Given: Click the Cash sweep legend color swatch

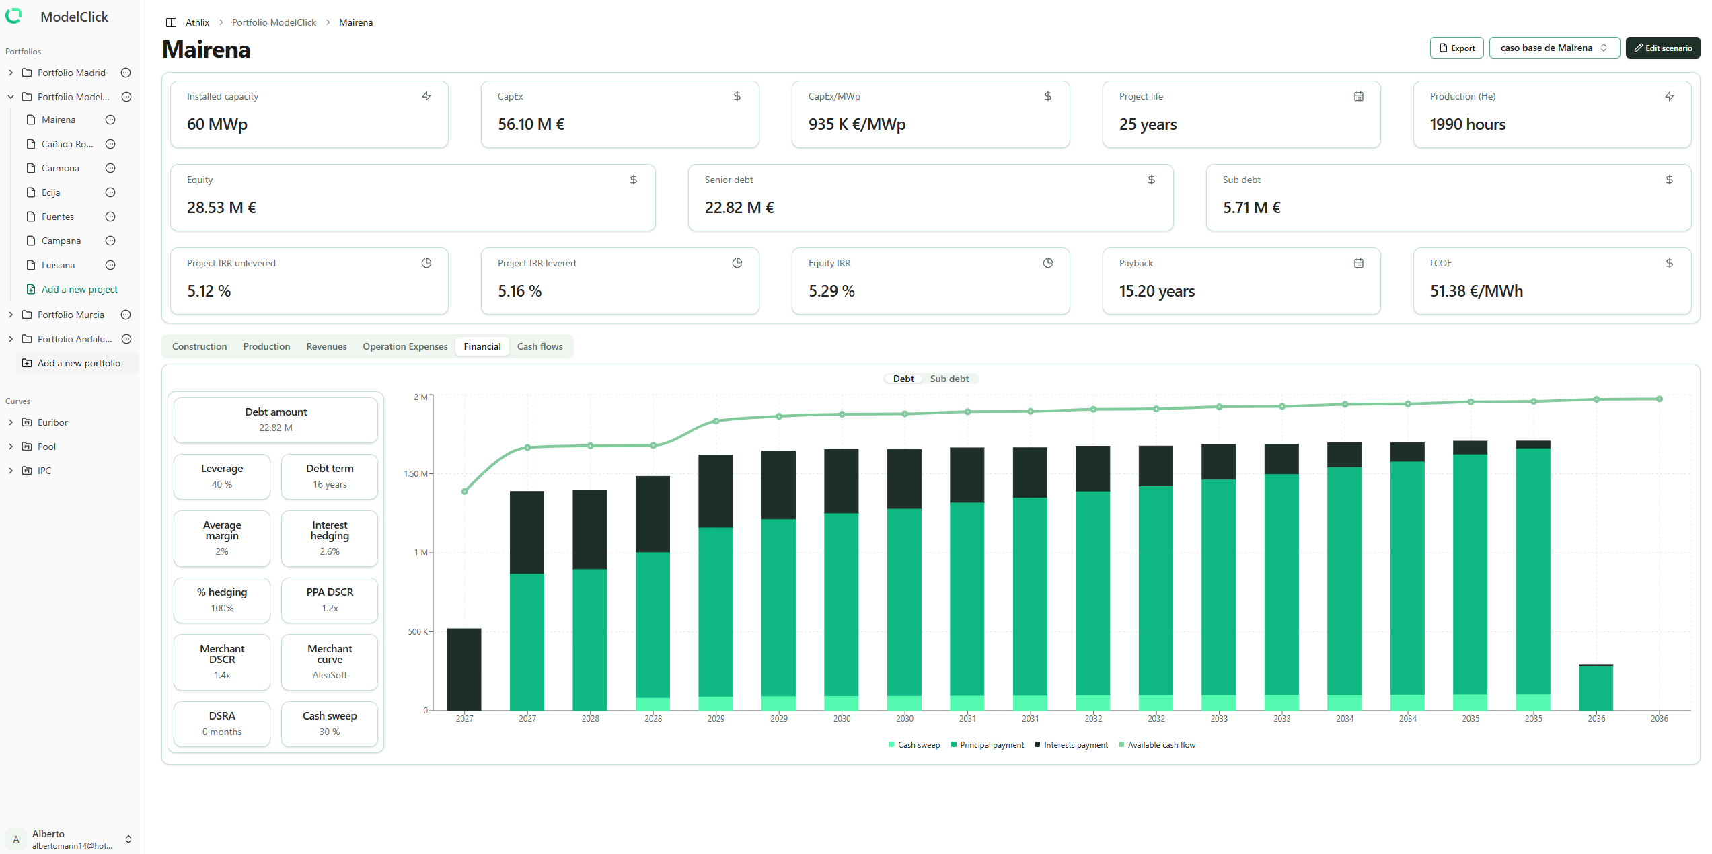Looking at the screenshot, I should (891, 745).
